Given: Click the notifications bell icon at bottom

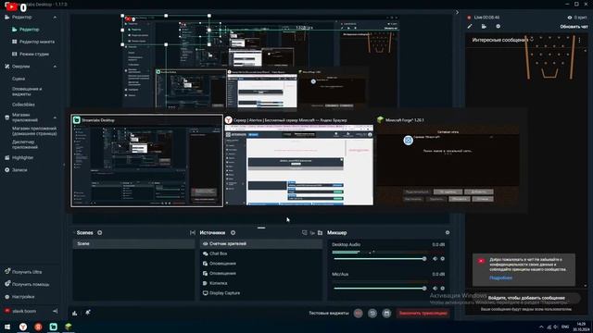Looking at the screenshot, I should [x=88, y=313].
